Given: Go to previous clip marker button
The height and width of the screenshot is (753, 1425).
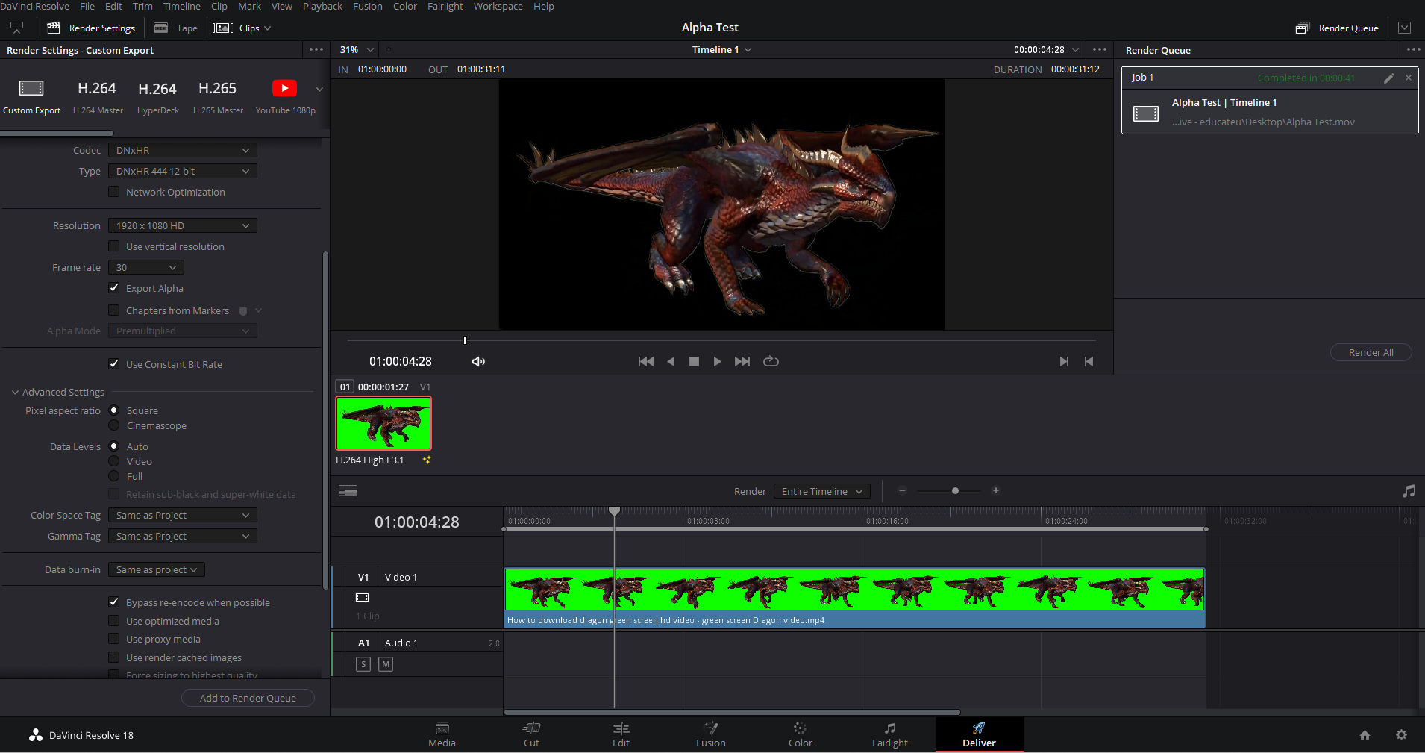Looking at the screenshot, I should (x=1089, y=361).
